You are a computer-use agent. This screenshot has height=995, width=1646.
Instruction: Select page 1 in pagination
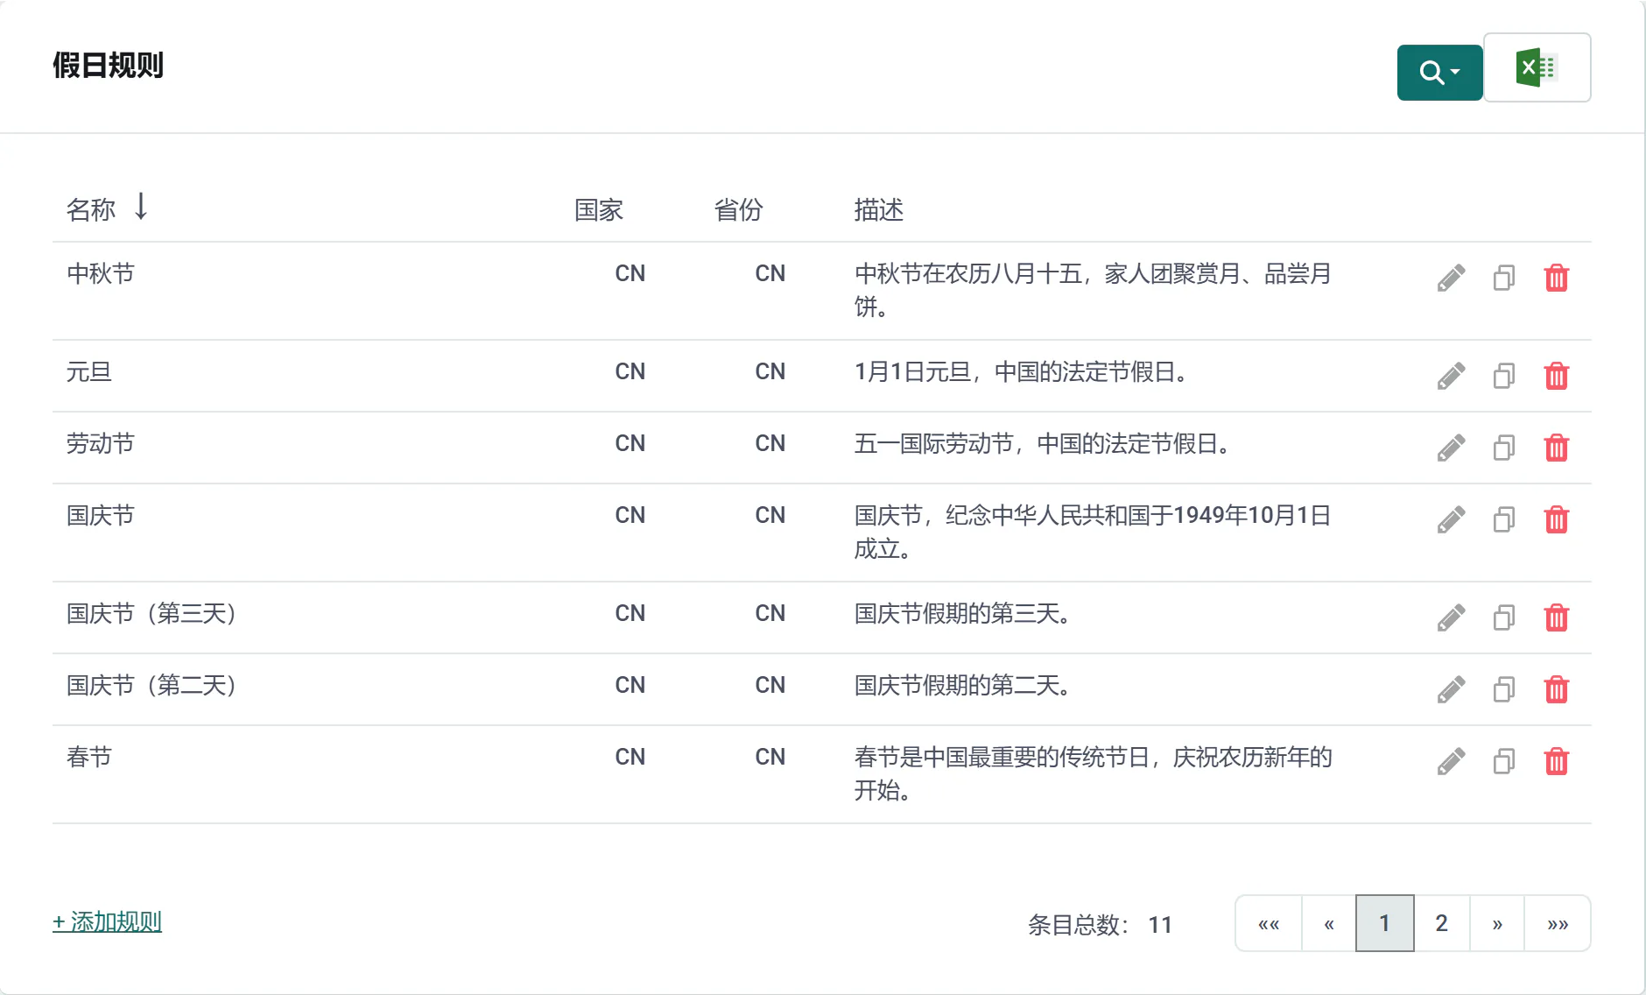(x=1385, y=923)
